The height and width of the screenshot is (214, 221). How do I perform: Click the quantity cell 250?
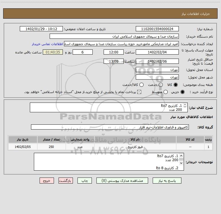51,147
